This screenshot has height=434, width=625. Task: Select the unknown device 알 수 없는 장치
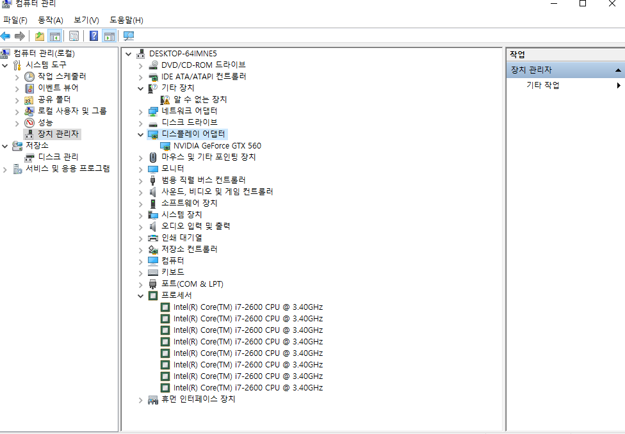point(200,99)
